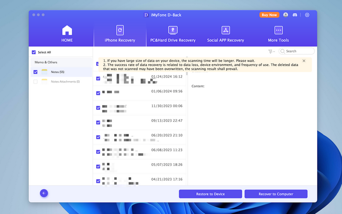The width and height of the screenshot is (342, 214).
Task: Select the Notes (55) category row
Action: tap(61, 72)
